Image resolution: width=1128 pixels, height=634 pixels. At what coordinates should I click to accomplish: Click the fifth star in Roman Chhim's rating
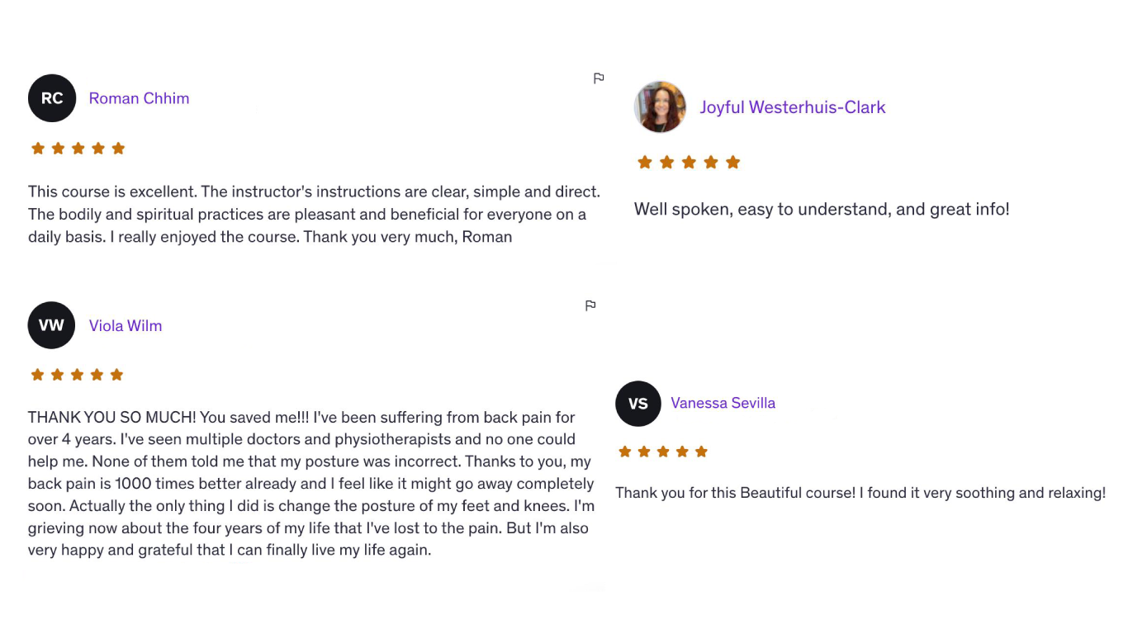click(118, 149)
